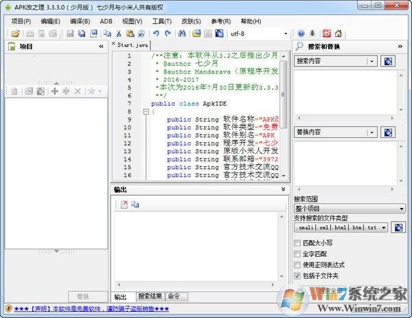412x318 pixels.
Task: Open the 项目(P) menu
Action: pyautogui.click(x=21, y=21)
